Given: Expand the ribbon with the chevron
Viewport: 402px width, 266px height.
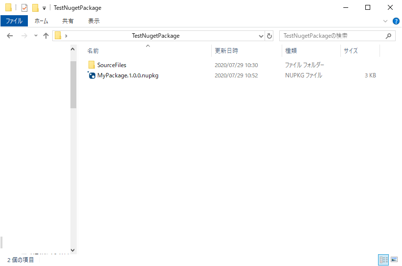Looking at the screenshot, I should [x=385, y=21].
